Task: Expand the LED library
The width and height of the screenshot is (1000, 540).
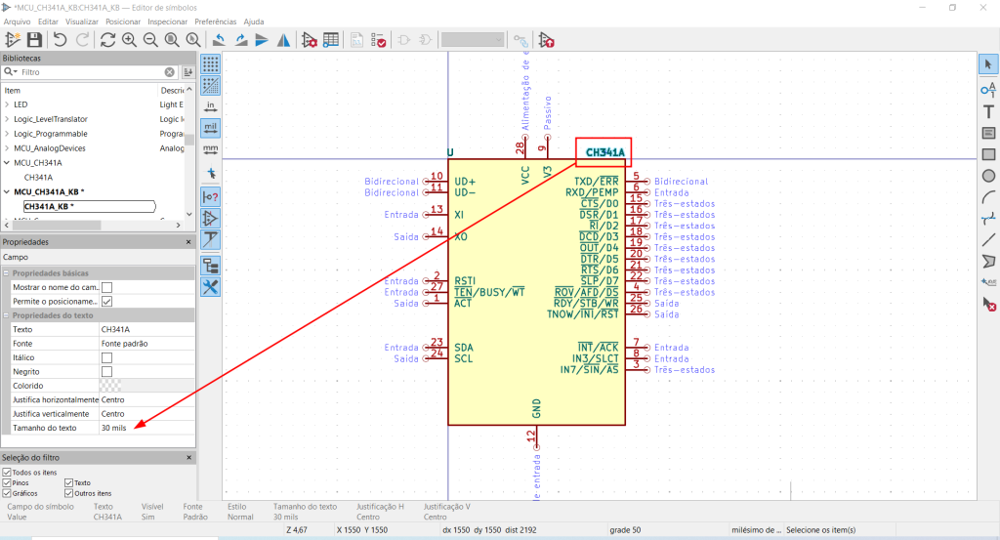Action: 7,104
